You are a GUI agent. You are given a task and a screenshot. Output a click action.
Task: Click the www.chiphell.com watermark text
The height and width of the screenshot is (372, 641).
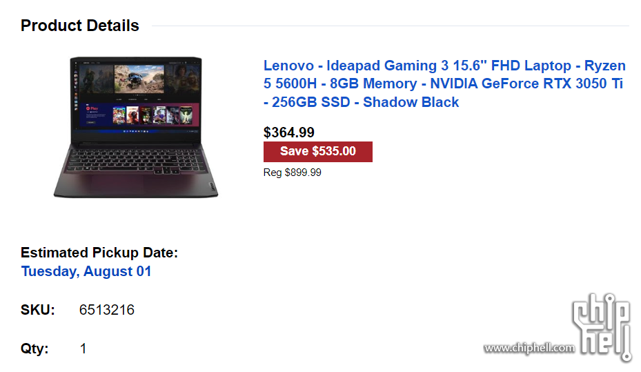[x=529, y=349]
